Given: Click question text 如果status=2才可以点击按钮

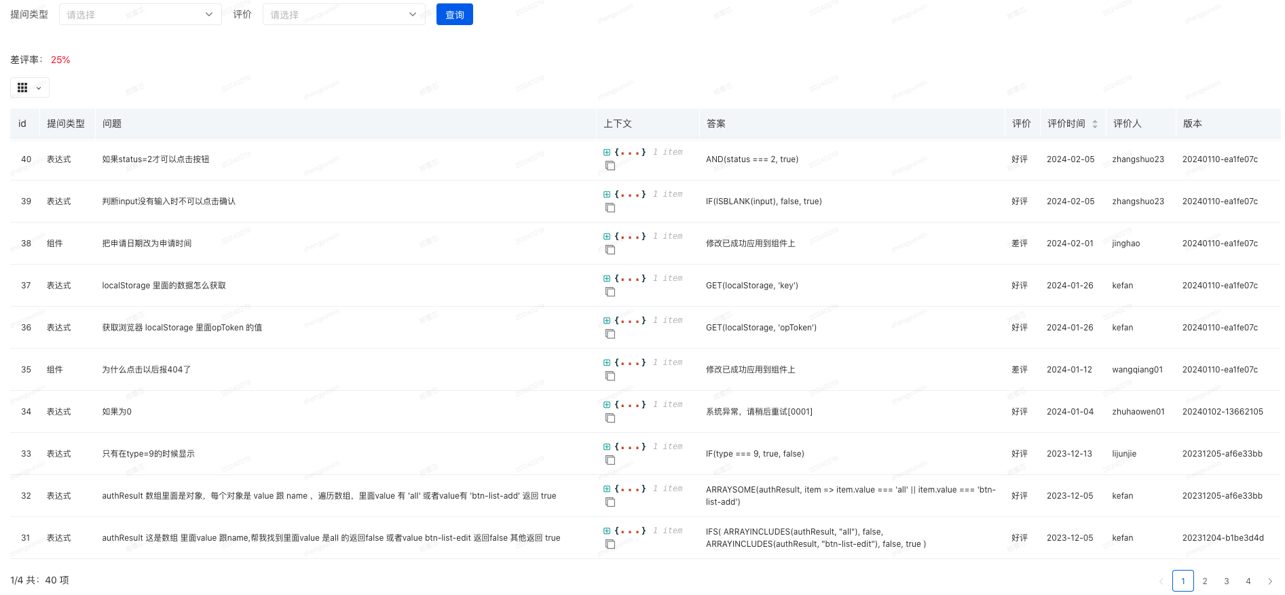Looking at the screenshot, I should click(155, 159).
